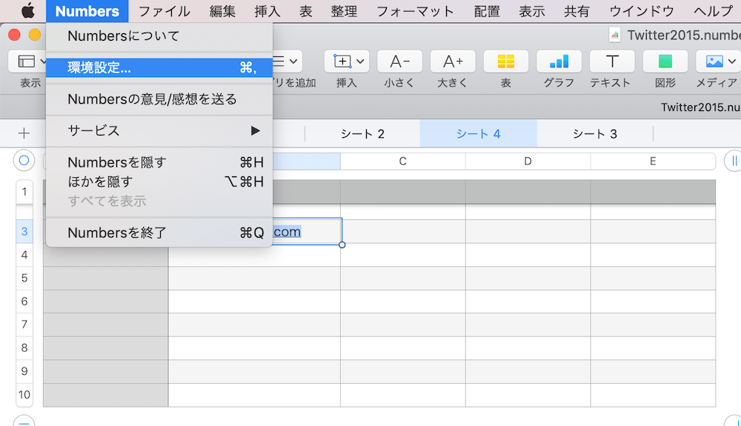Screen dimensions: 741x426
Task: Switch to シート 3 tab
Action: click(x=595, y=133)
